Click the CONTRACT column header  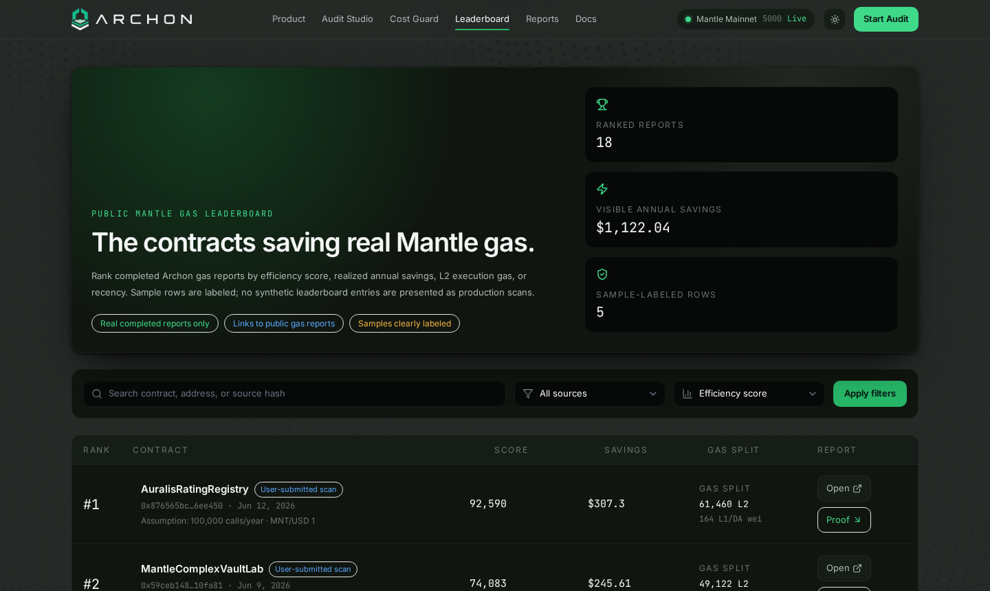(160, 450)
